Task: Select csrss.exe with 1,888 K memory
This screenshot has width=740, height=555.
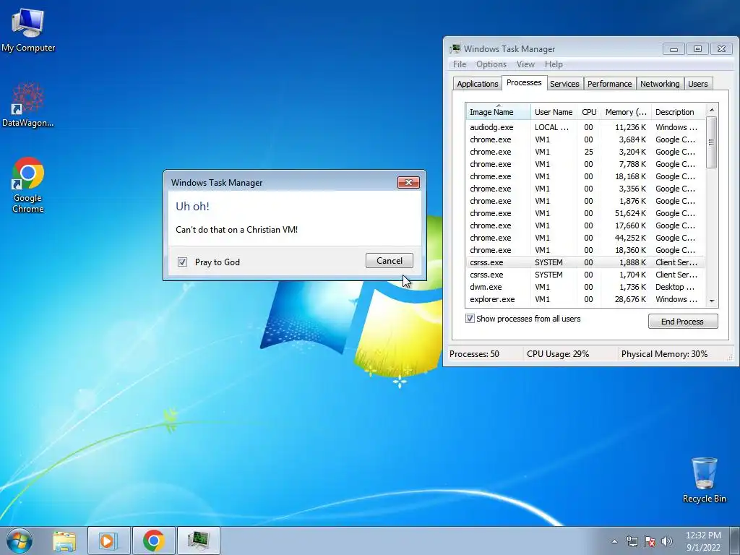Action: coord(585,262)
